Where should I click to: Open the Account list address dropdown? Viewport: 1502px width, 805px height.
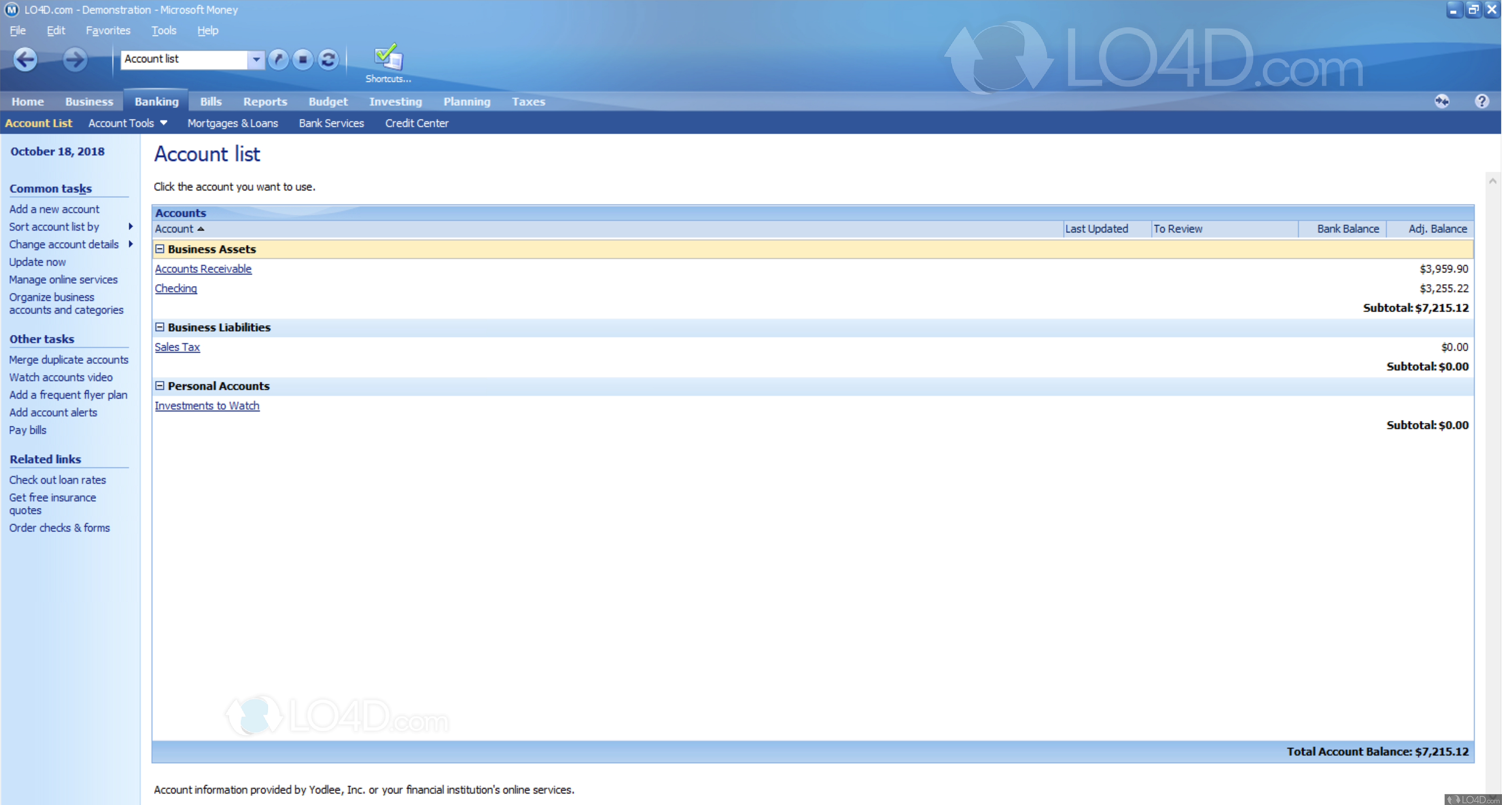click(255, 59)
